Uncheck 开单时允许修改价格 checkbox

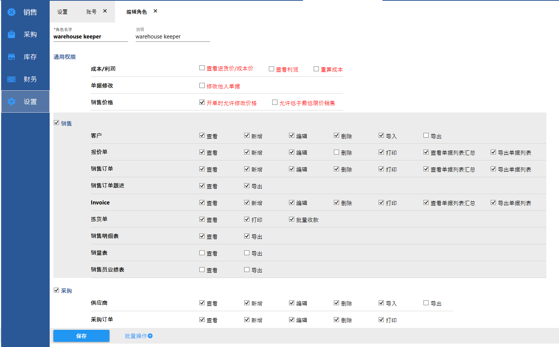click(202, 102)
